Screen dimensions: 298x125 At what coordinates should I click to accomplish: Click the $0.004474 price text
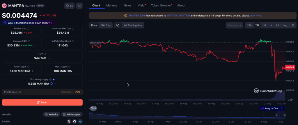[19, 15]
